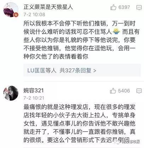Toggle the 5406 like count

click(124, 91)
